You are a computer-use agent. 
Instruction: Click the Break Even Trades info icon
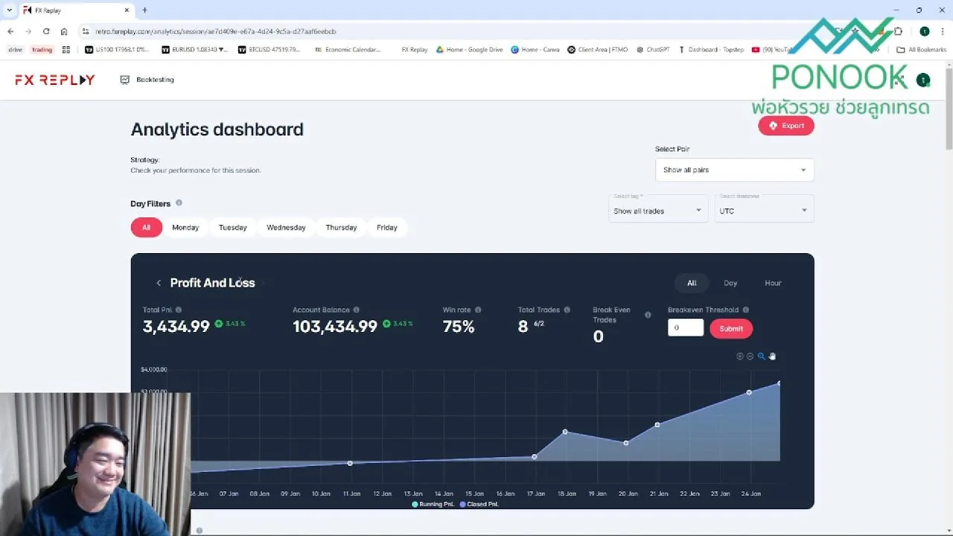pos(648,315)
